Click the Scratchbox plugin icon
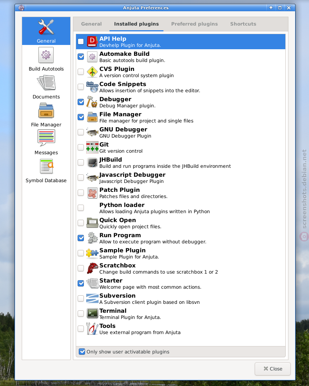The height and width of the screenshot is (386, 309). [x=92, y=268]
